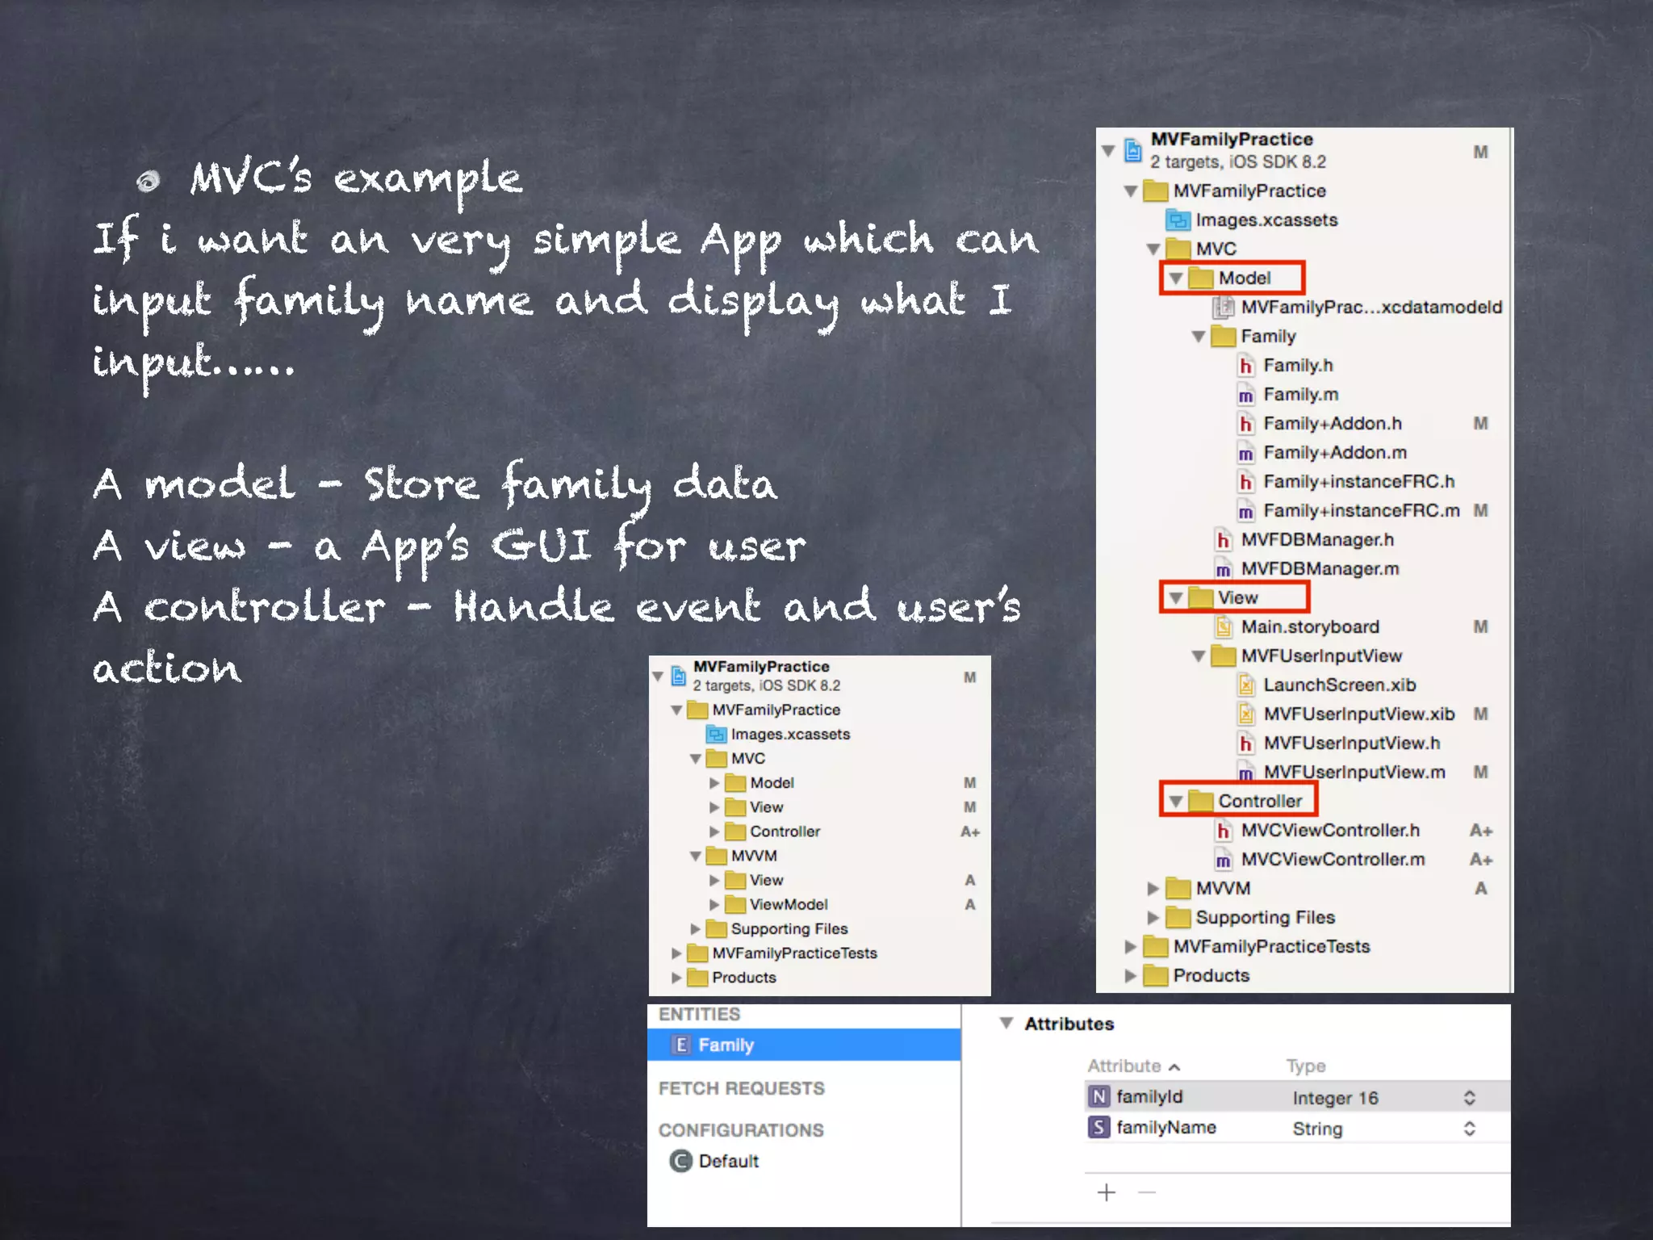Screen dimensions: 1653x1240
Task: Click the Family.h header file icon
Action: tap(1246, 367)
